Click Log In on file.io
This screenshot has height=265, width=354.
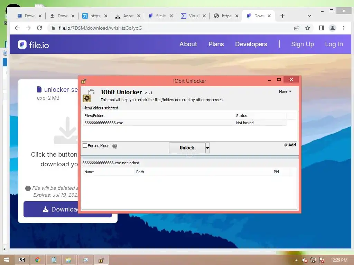pyautogui.click(x=334, y=44)
